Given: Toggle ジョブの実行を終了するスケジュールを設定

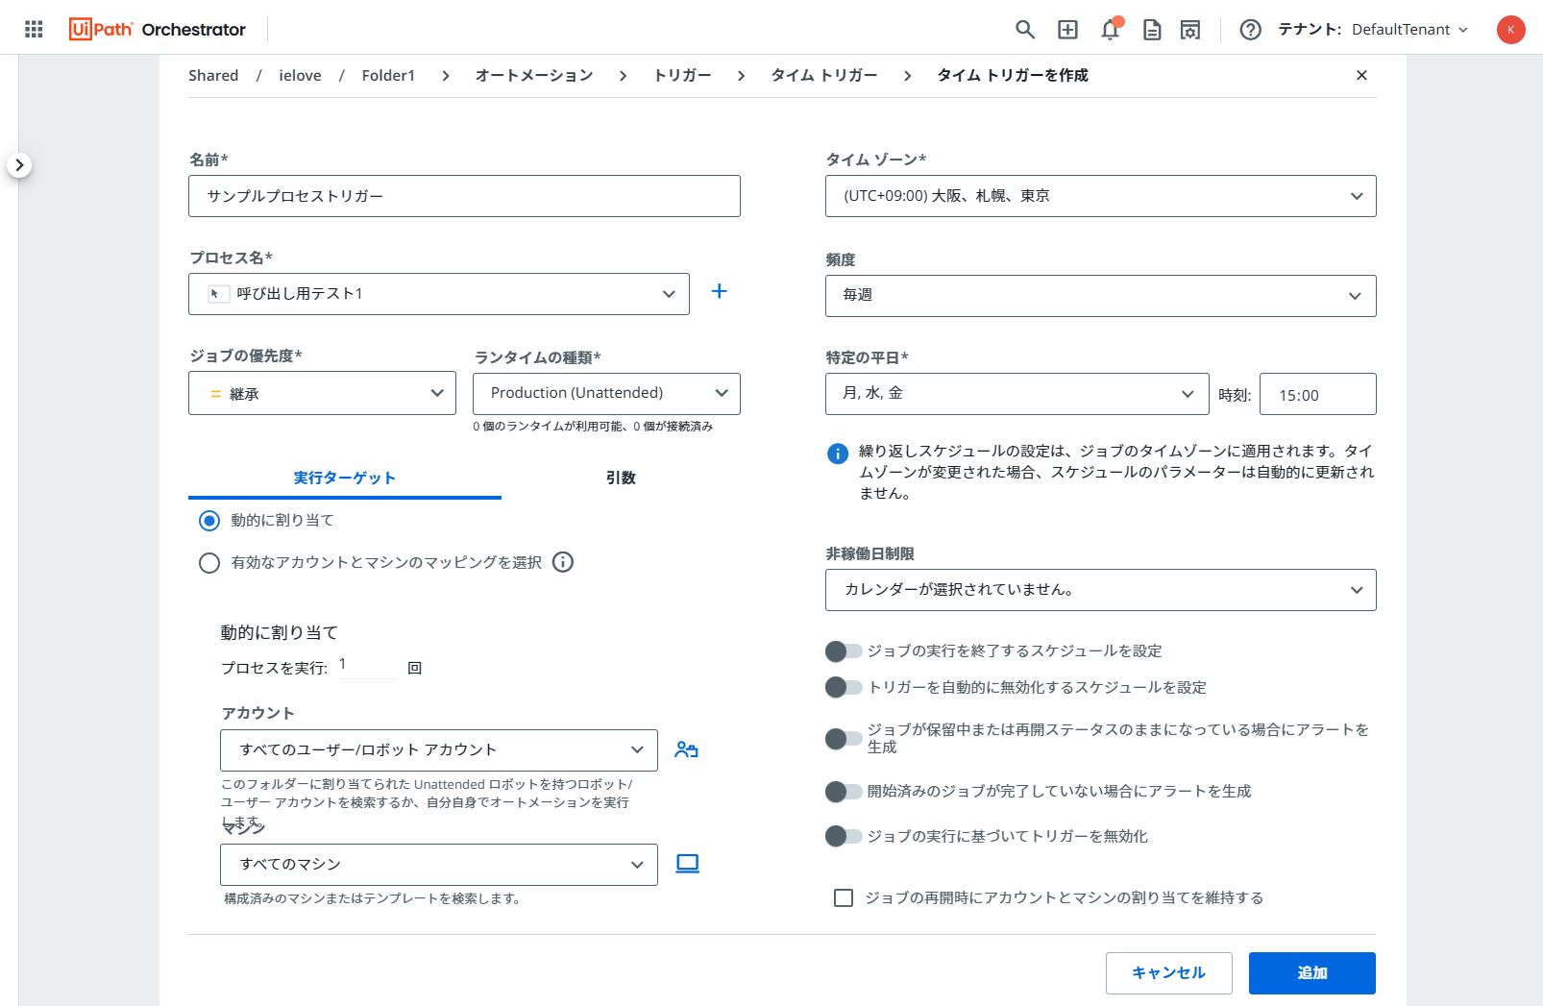Looking at the screenshot, I should click(x=844, y=651).
